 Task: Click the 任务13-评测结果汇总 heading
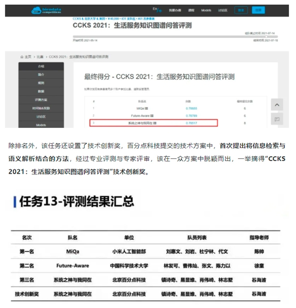[76, 201]
